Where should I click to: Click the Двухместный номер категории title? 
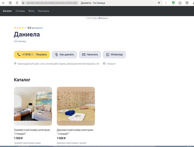point(75,132)
